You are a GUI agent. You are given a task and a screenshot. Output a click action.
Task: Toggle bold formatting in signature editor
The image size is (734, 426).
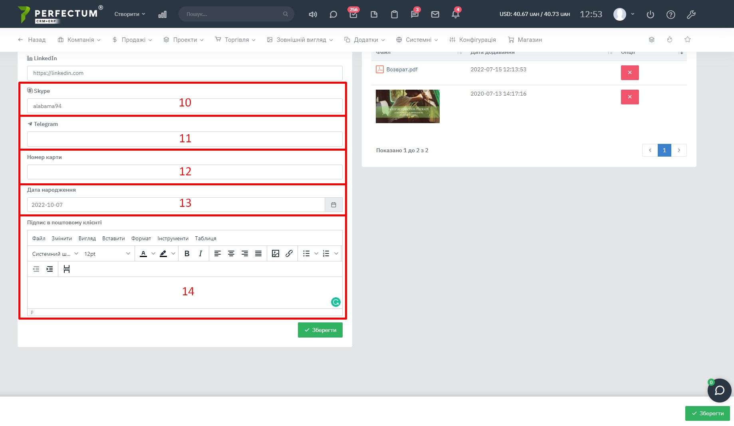[x=186, y=254]
